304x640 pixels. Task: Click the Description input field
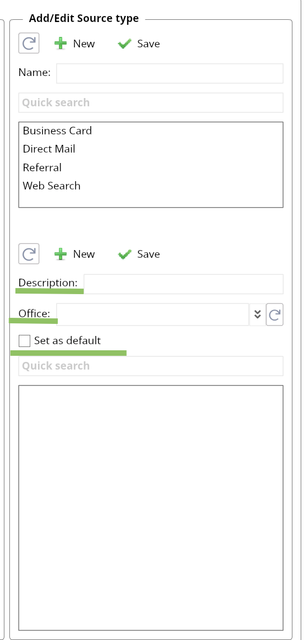[x=183, y=284]
